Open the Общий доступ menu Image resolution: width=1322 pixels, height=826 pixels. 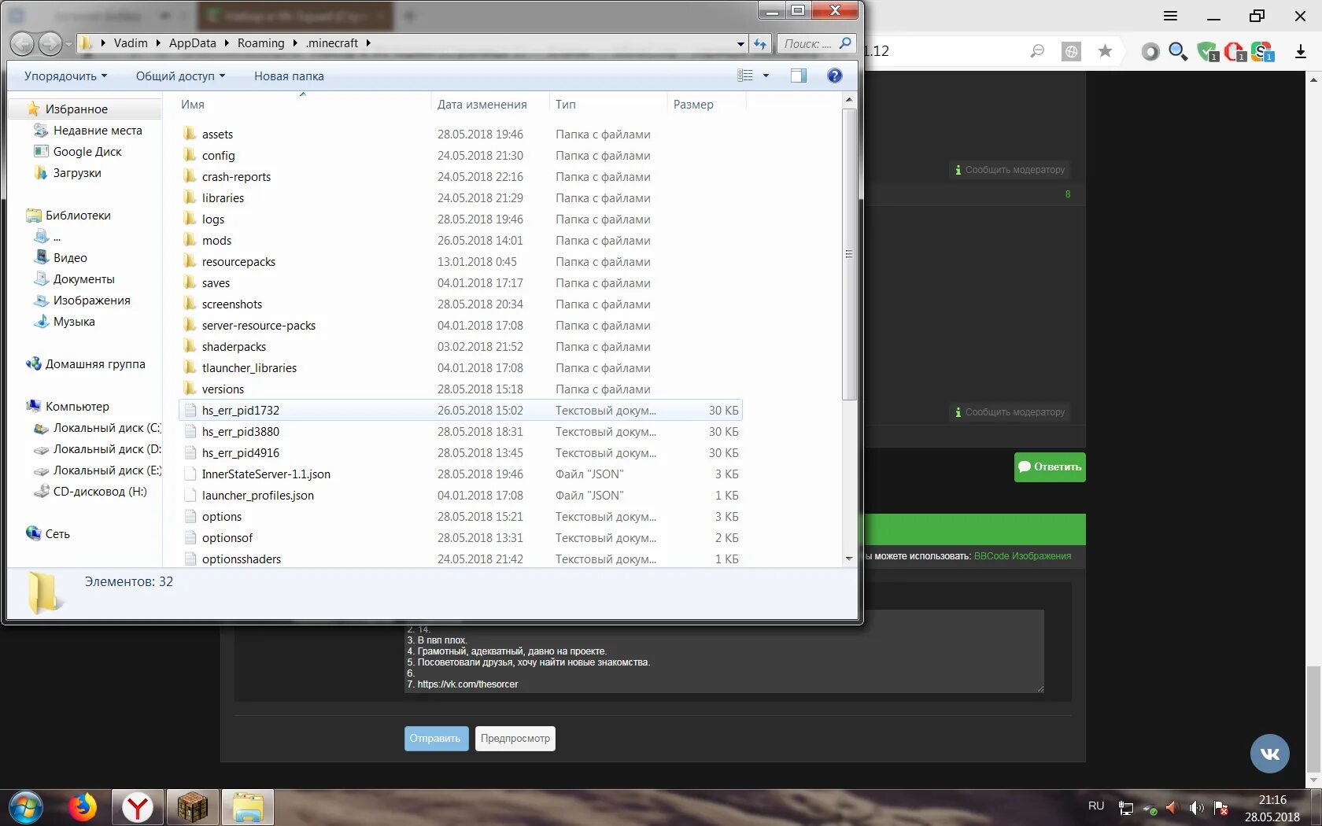click(180, 76)
